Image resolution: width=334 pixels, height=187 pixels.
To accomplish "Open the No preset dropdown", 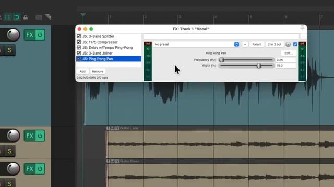I will (x=196, y=44).
